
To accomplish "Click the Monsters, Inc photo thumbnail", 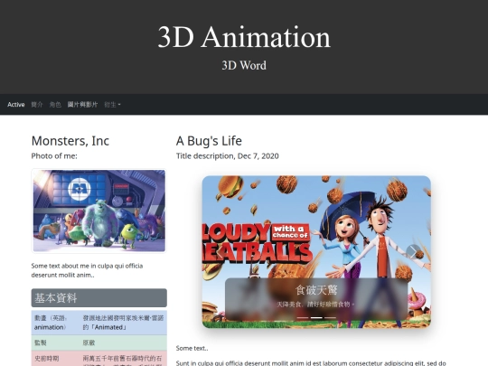I will (99, 211).
